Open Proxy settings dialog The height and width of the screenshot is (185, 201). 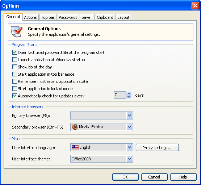(x=157, y=148)
